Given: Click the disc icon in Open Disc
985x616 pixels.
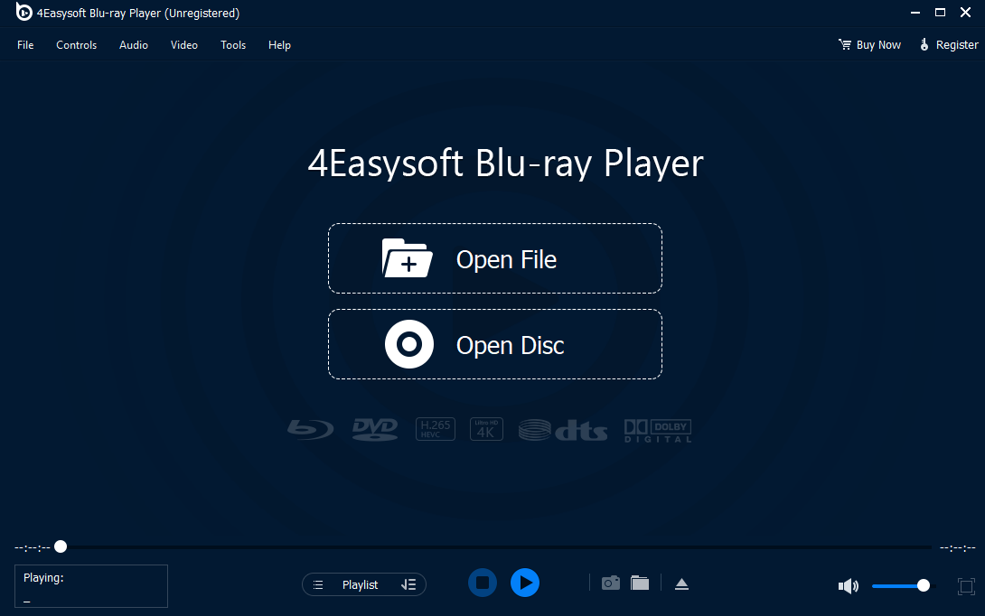Looking at the screenshot, I should [409, 344].
